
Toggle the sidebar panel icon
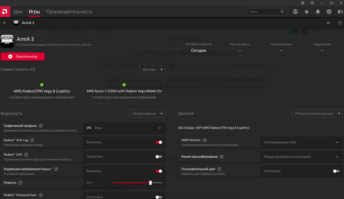point(340,12)
